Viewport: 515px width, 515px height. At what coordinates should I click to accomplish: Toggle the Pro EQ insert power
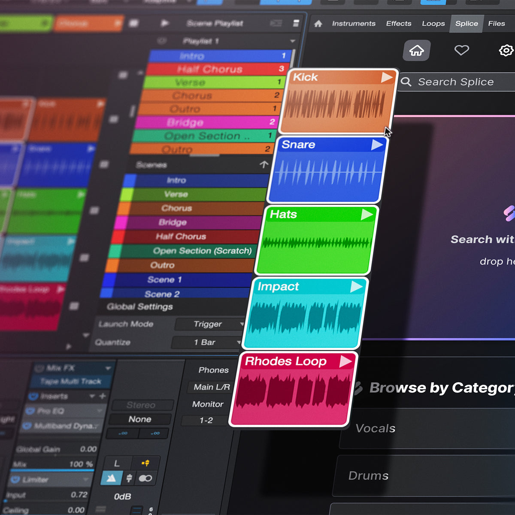[x=30, y=411]
